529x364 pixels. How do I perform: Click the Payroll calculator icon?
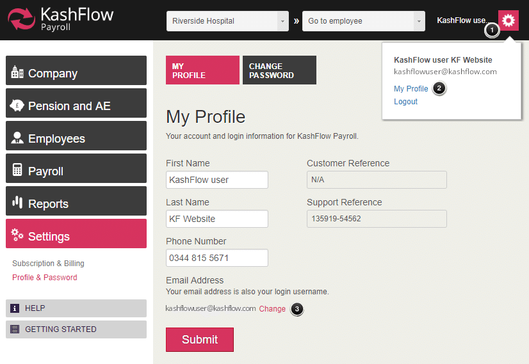coord(17,171)
